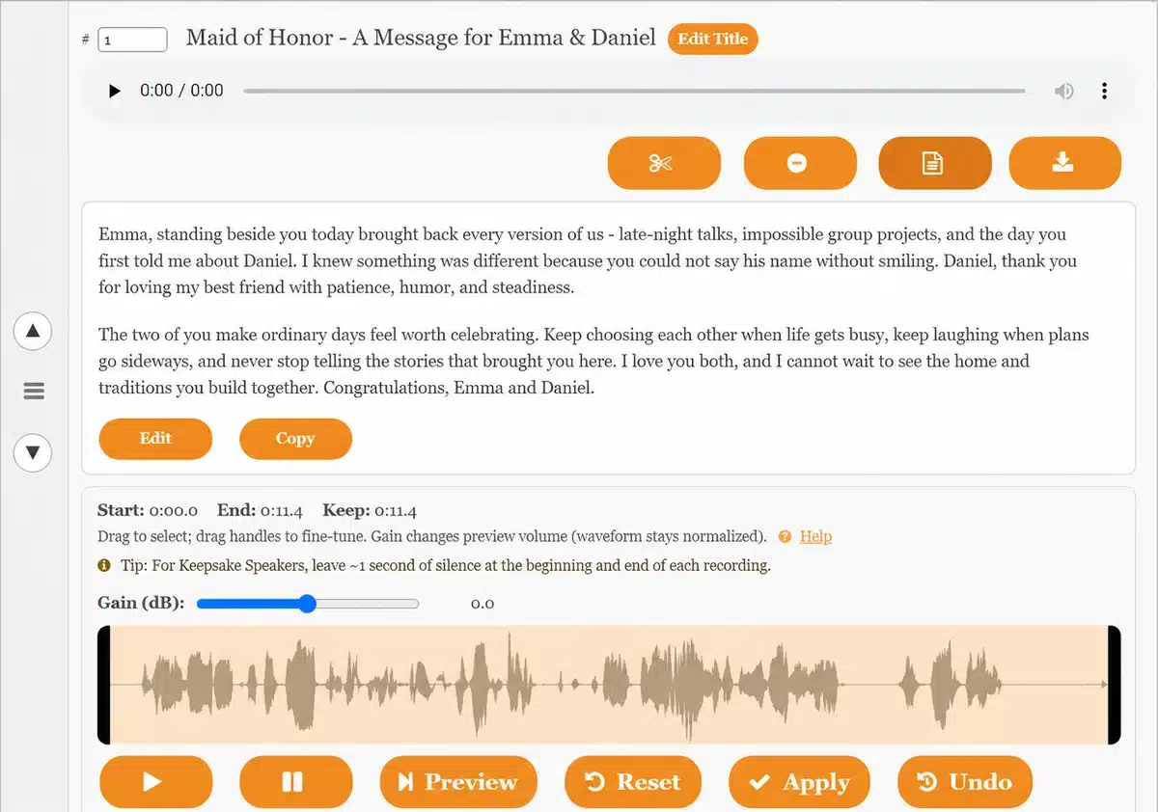1158x812 pixels.
Task: Open the Help link
Action: coord(815,536)
